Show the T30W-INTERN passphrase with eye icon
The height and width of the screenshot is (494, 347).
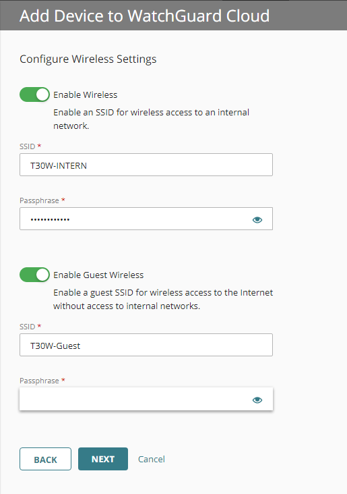coord(257,219)
